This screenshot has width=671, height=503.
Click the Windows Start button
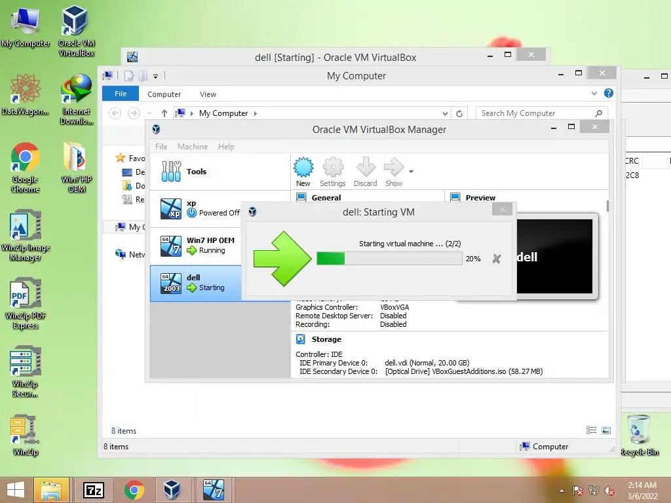16,490
